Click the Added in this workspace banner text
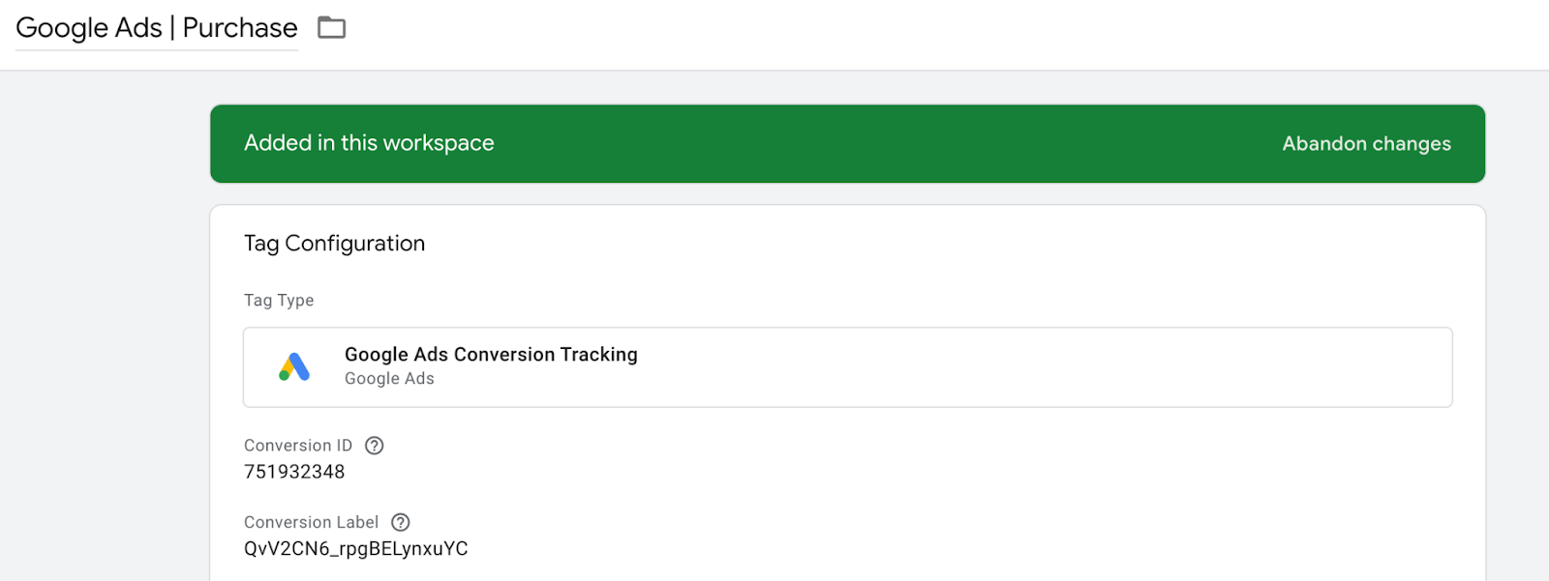Screen dimensions: 1549x581 pyautogui.click(x=369, y=143)
